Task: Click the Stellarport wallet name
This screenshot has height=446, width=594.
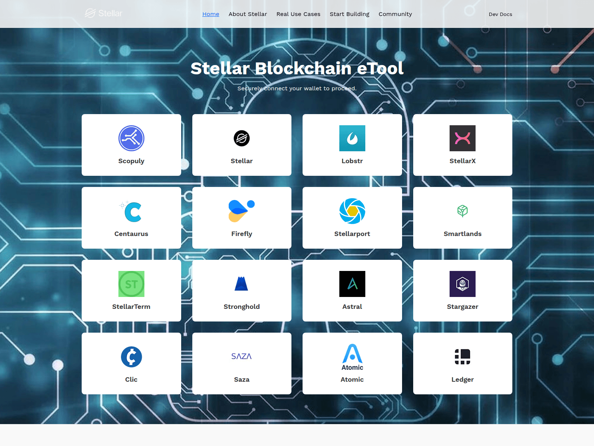Action: 352,234
